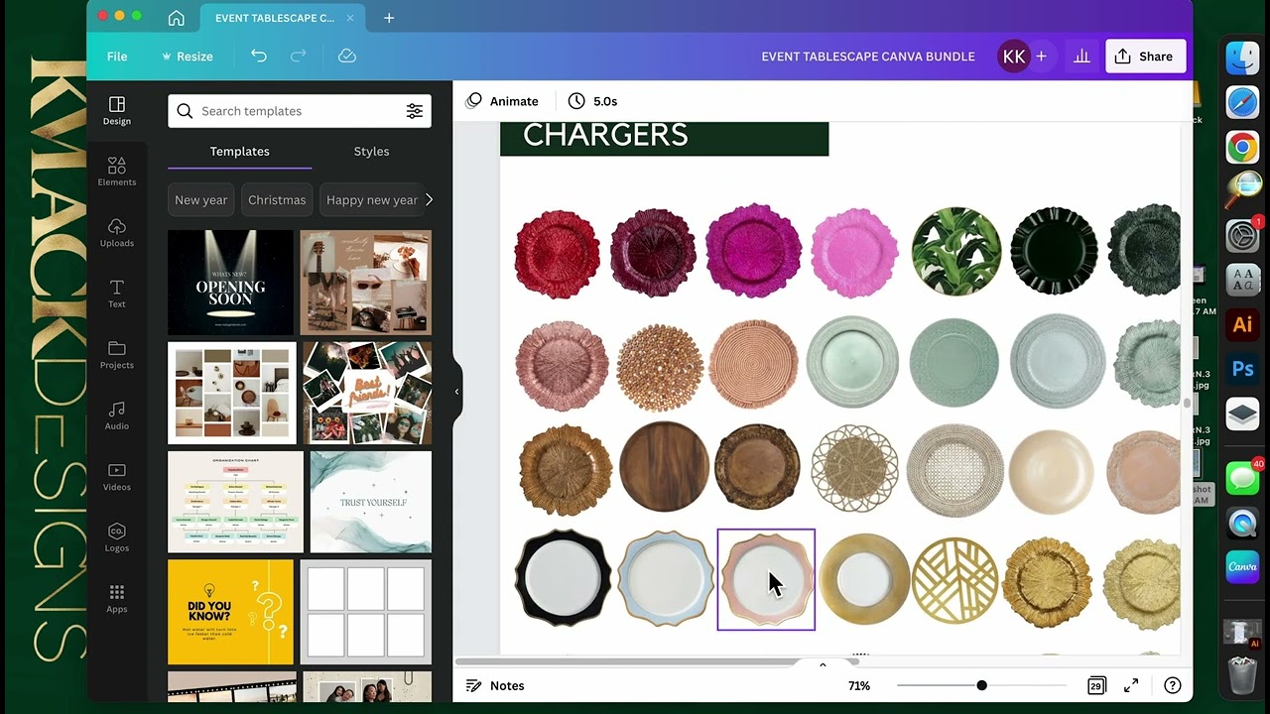This screenshot has width=1270, height=714.
Task: Open the Text panel
Action: point(116,294)
